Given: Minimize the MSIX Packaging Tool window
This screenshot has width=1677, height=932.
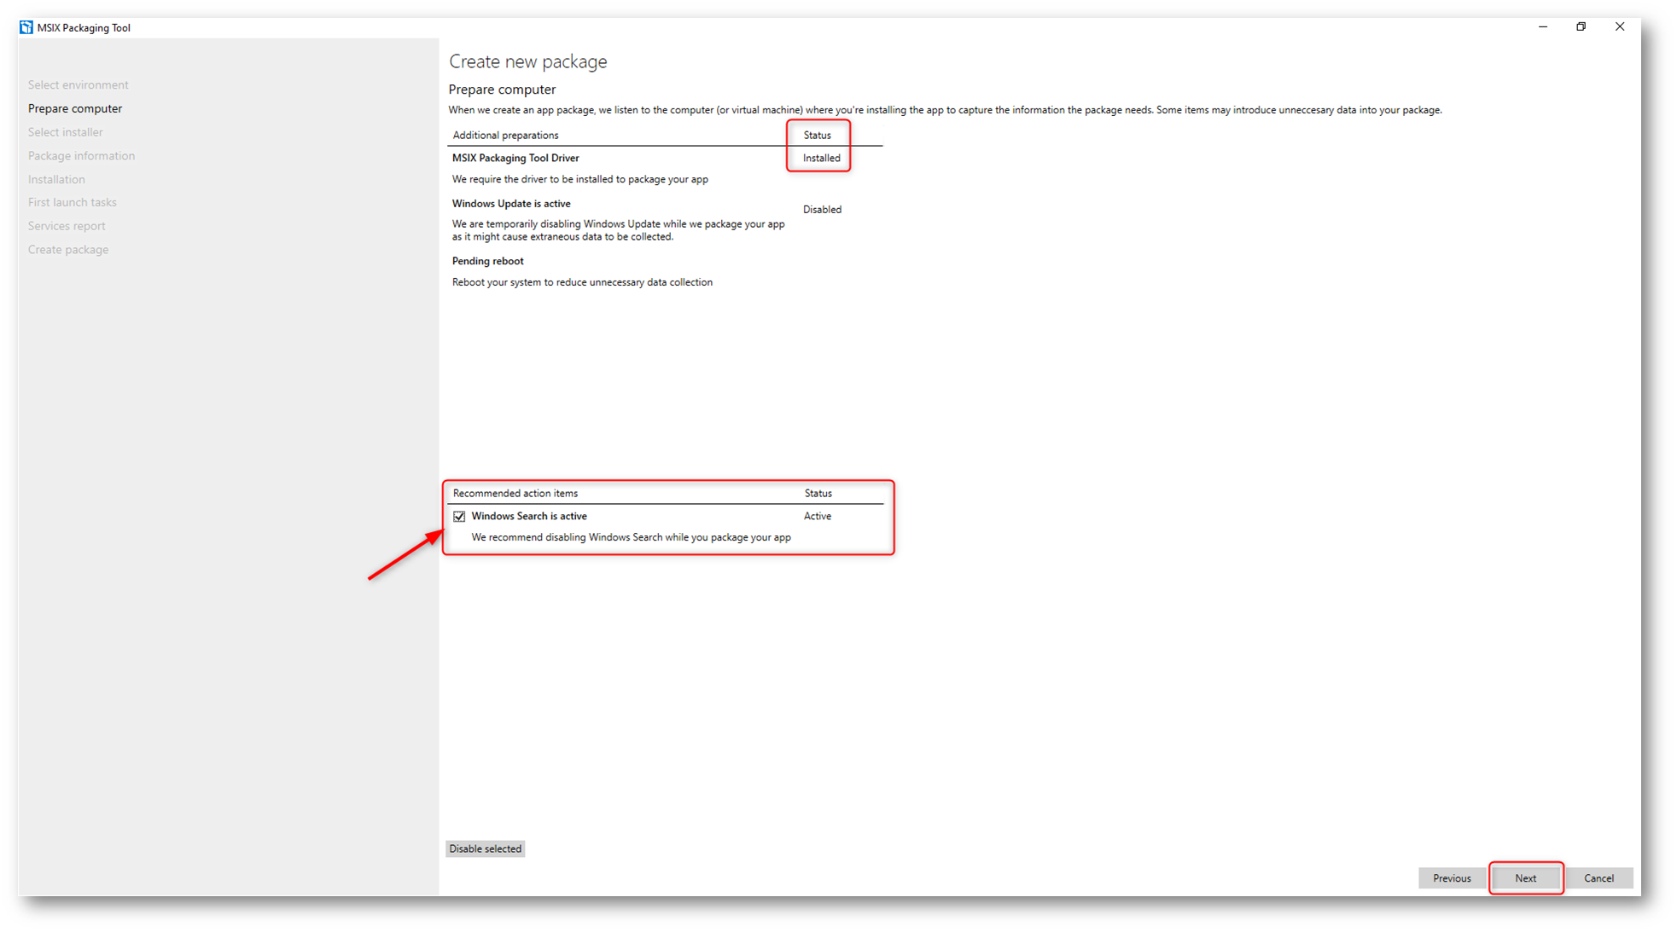Looking at the screenshot, I should [x=1543, y=27].
